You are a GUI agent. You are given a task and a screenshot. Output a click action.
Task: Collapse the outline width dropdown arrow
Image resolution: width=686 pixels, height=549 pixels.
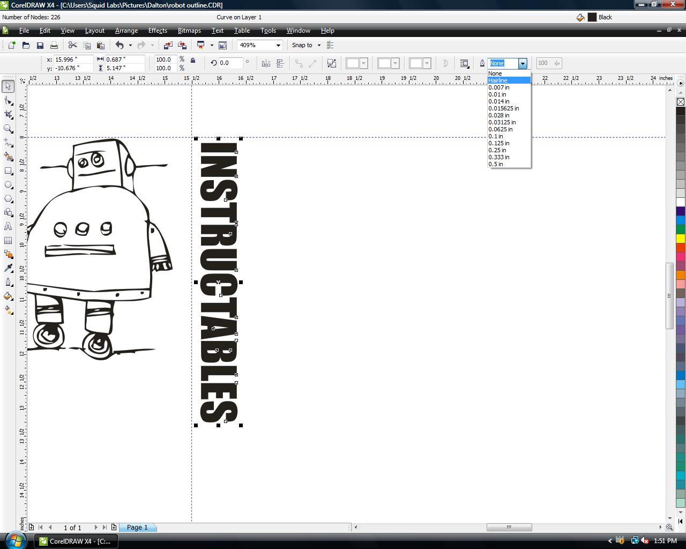click(x=523, y=63)
